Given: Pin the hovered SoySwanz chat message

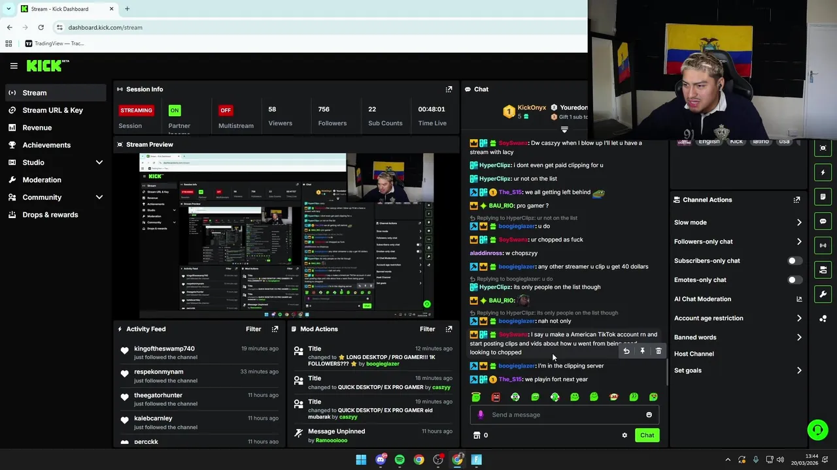Looking at the screenshot, I should 642,351.
